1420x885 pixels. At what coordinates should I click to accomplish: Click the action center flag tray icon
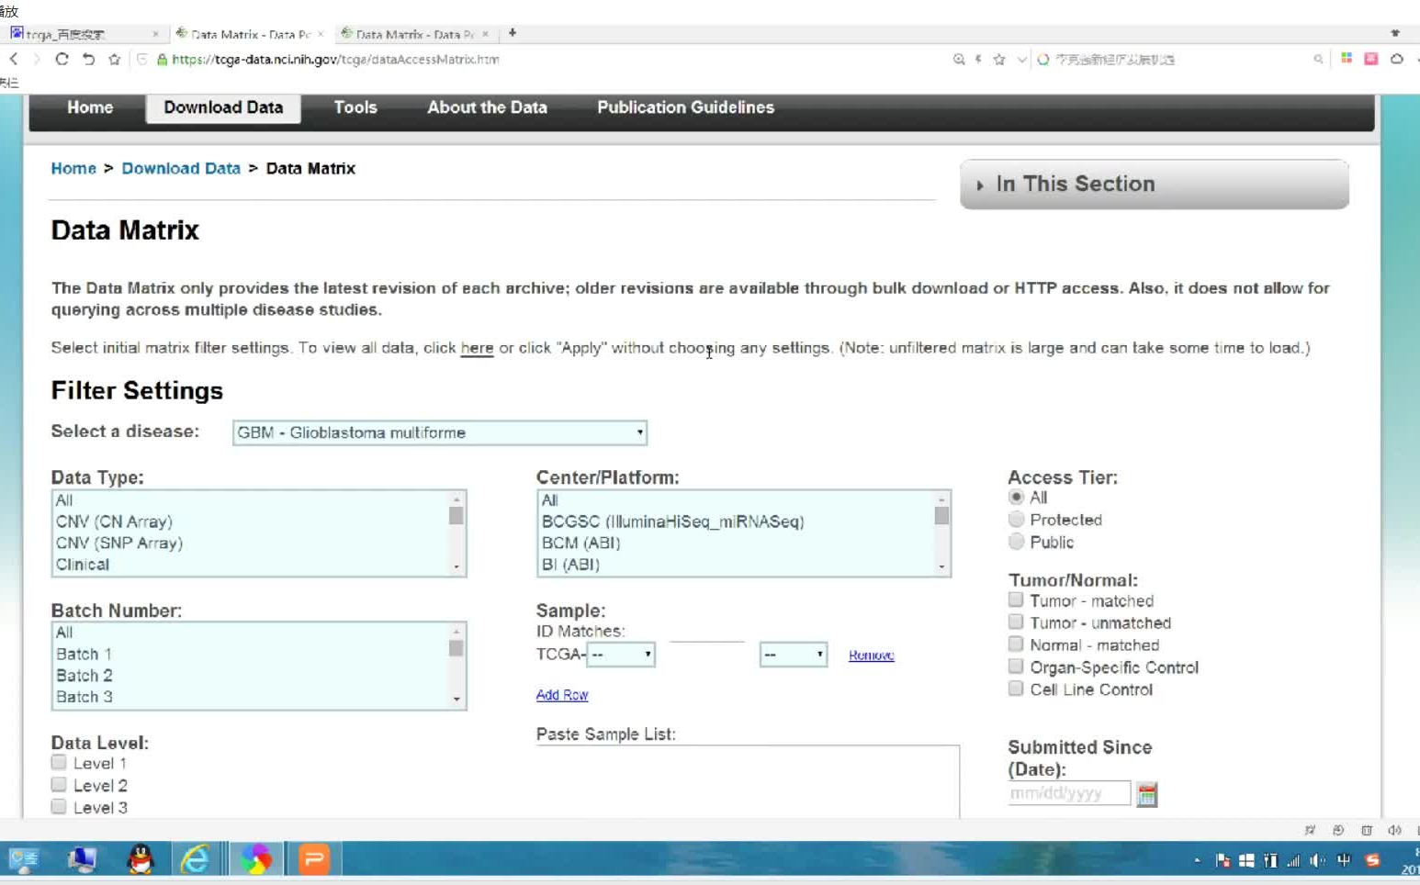click(x=1223, y=860)
